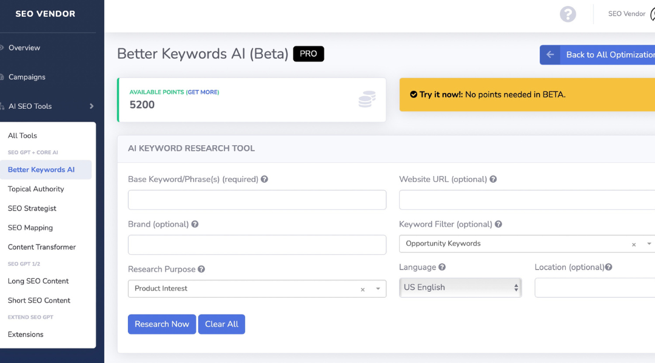Open help tooltip for Keyword Filter
The image size is (655, 363).
[499, 224]
